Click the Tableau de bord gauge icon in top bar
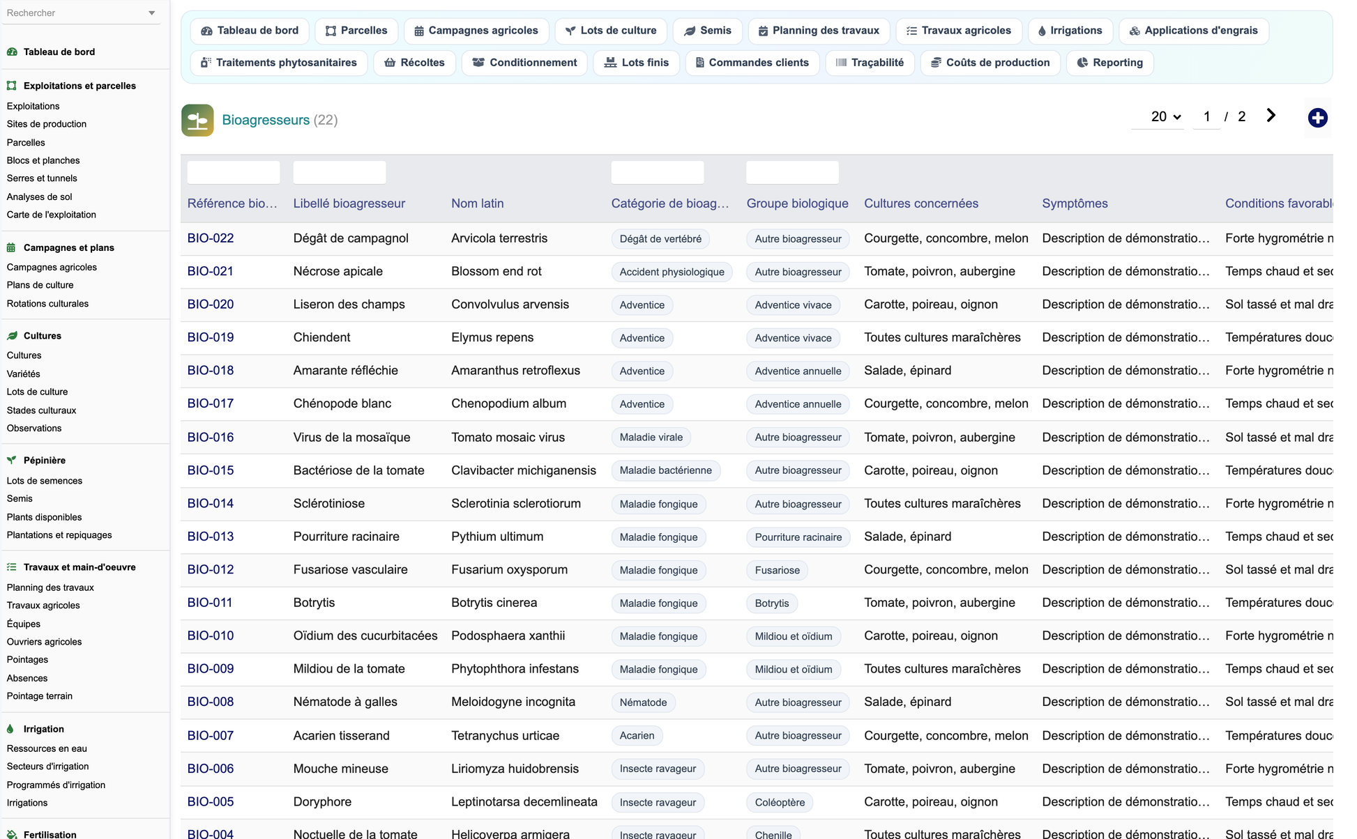This screenshot has width=1357, height=839. pos(206,31)
